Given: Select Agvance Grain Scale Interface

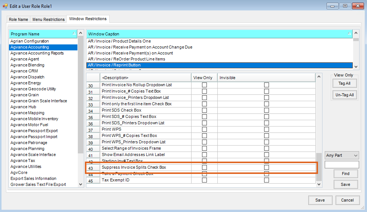Looking at the screenshot, I should (x=43, y=101).
